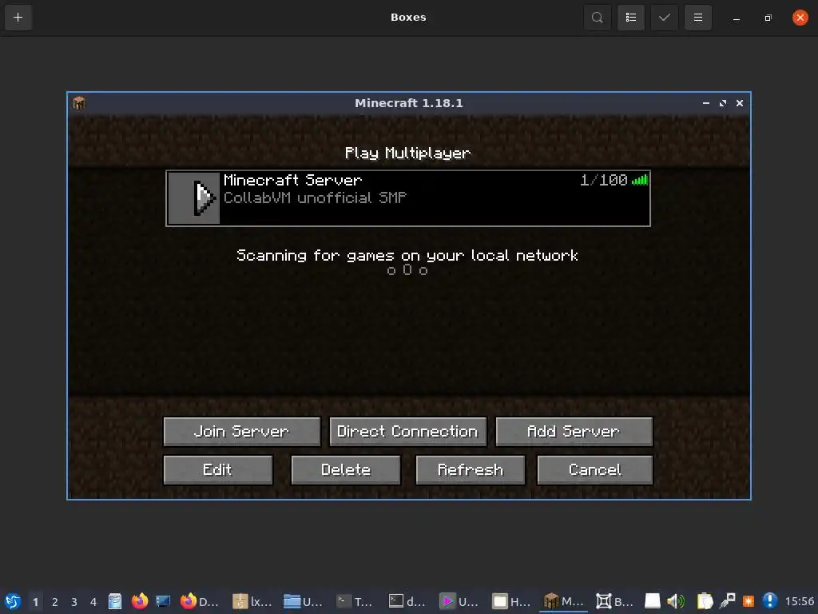Switch to terminal task labeled T...
The height and width of the screenshot is (614, 818).
click(355, 601)
